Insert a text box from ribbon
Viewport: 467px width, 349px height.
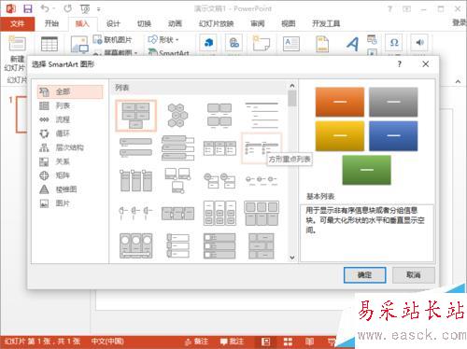pos(291,44)
